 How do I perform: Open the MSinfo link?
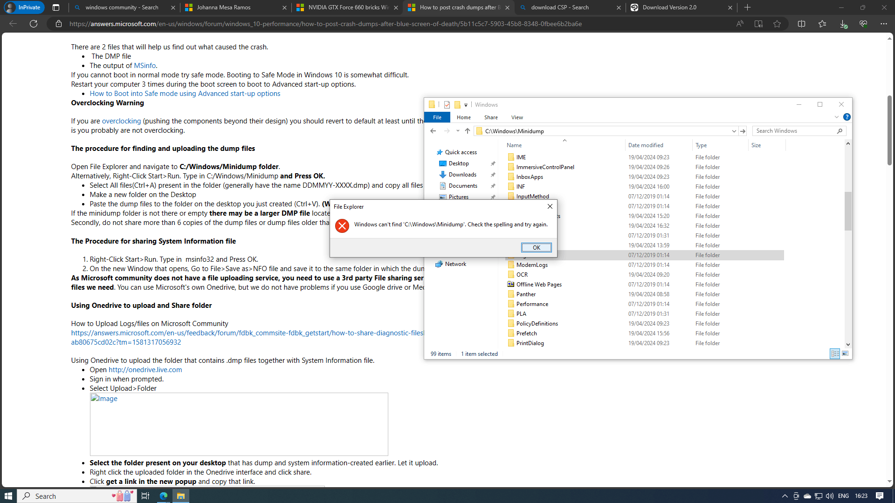click(x=145, y=66)
